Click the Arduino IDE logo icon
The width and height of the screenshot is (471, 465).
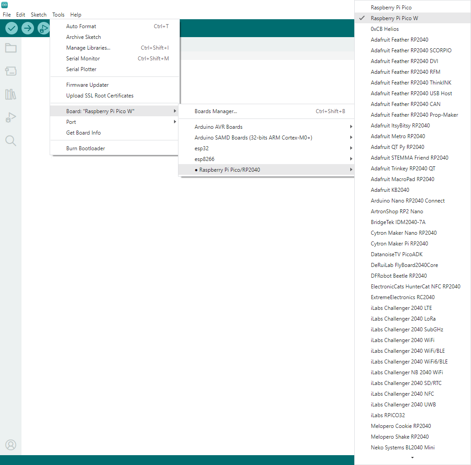tap(4, 5)
